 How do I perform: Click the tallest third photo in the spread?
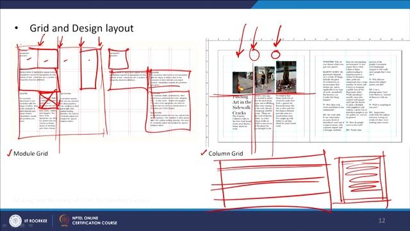pos(286,77)
